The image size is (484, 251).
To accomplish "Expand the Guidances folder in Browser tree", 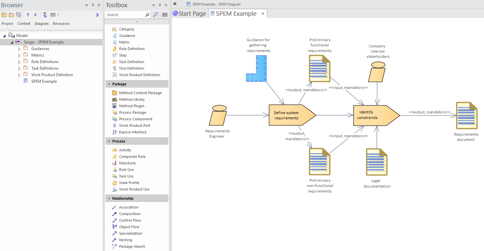I will (x=19, y=48).
